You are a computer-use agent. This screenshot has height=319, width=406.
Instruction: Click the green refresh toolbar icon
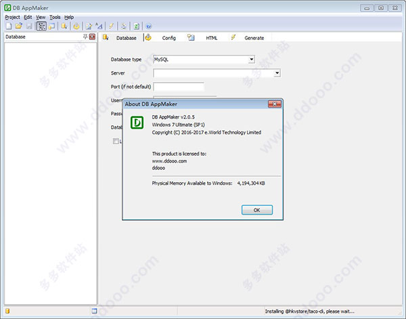pos(136,26)
